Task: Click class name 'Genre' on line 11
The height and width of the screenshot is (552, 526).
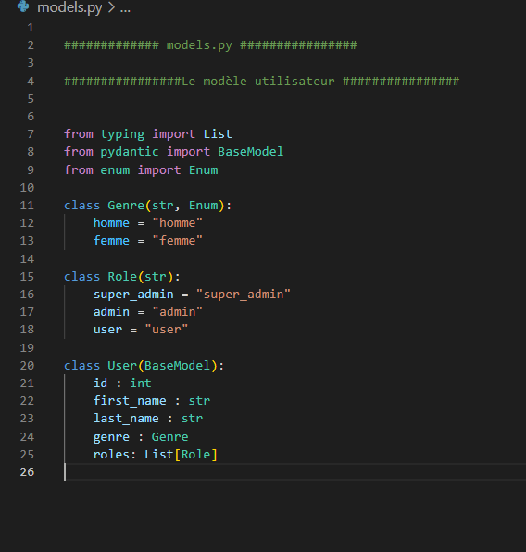Action: [126, 206]
